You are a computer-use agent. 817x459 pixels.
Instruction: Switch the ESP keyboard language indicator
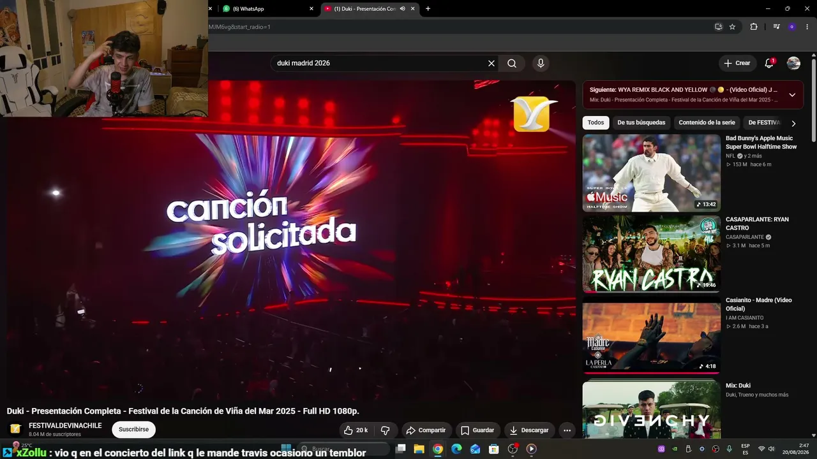(746, 449)
